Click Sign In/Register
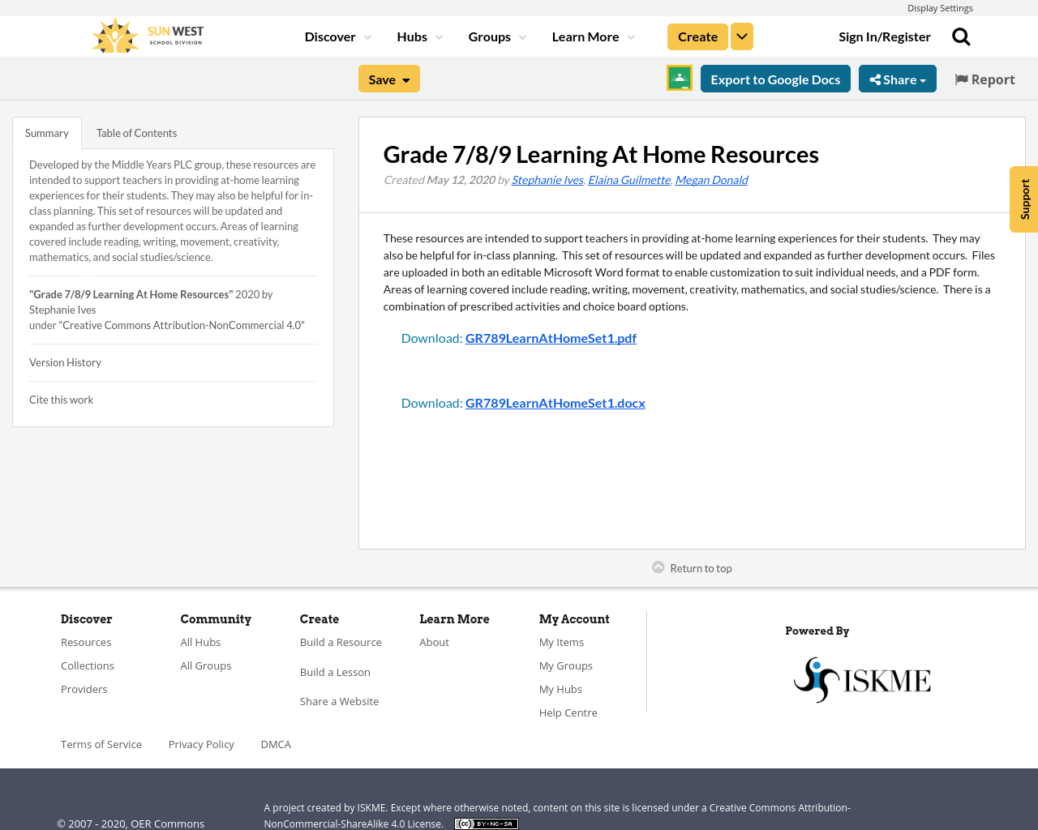 coord(885,35)
